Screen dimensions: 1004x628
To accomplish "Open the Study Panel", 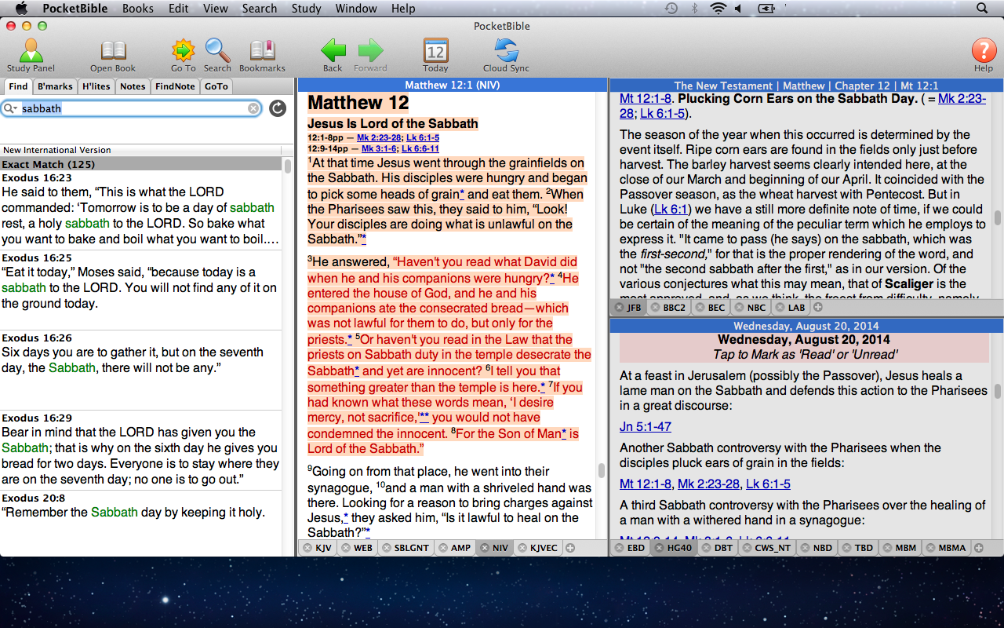I will [x=31, y=53].
